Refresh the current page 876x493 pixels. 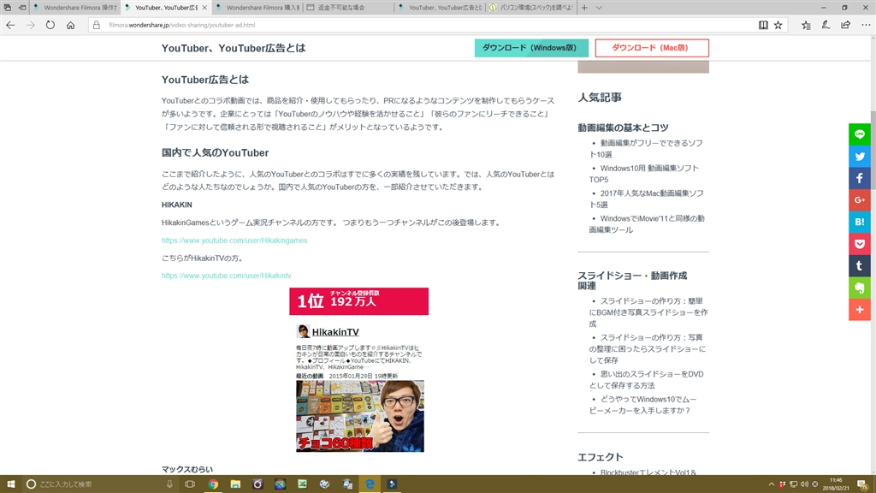pos(50,25)
